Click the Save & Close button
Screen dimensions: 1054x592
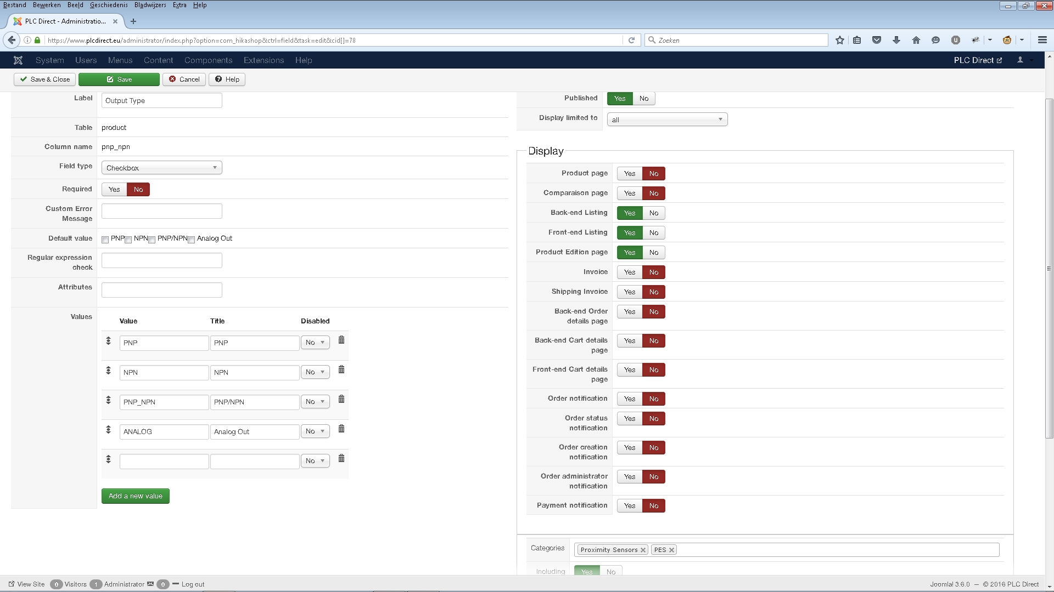click(x=44, y=79)
